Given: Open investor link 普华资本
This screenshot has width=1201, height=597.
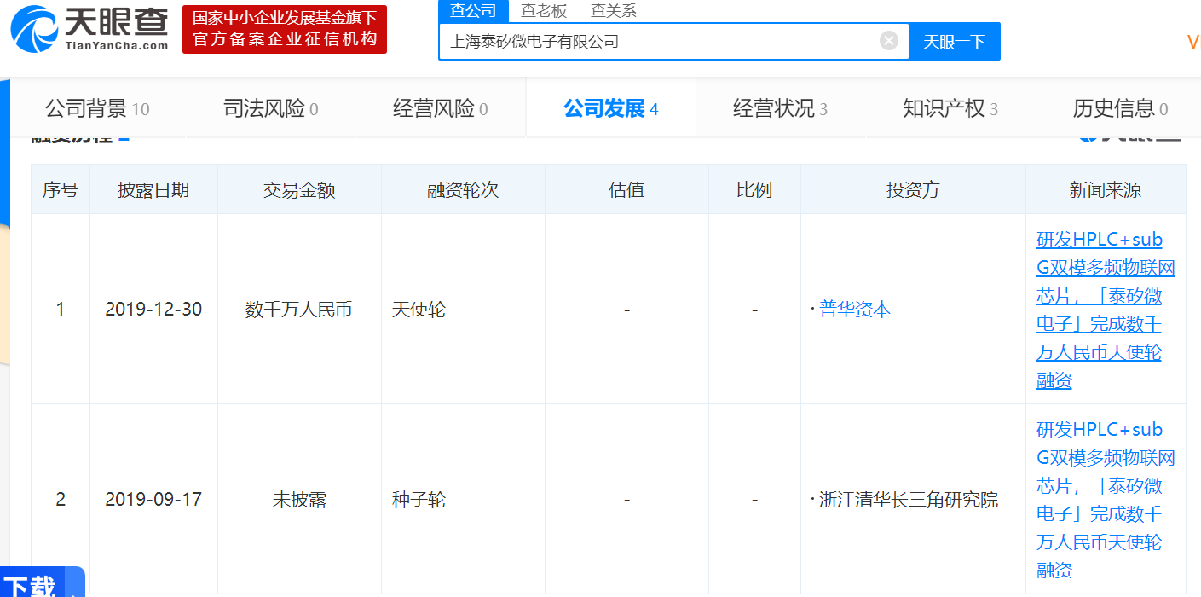Looking at the screenshot, I should [x=855, y=310].
